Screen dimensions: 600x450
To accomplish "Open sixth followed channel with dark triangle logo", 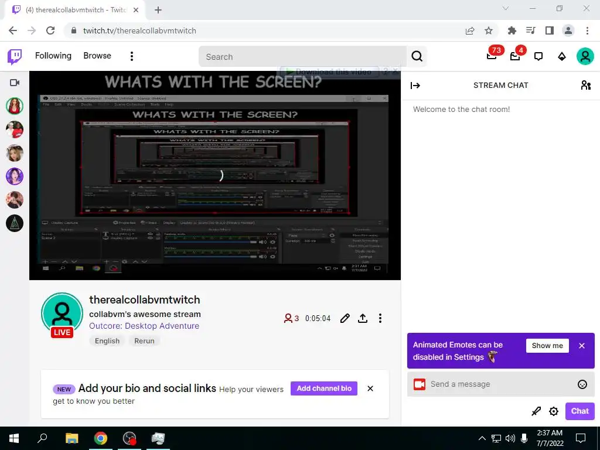I will [15, 223].
